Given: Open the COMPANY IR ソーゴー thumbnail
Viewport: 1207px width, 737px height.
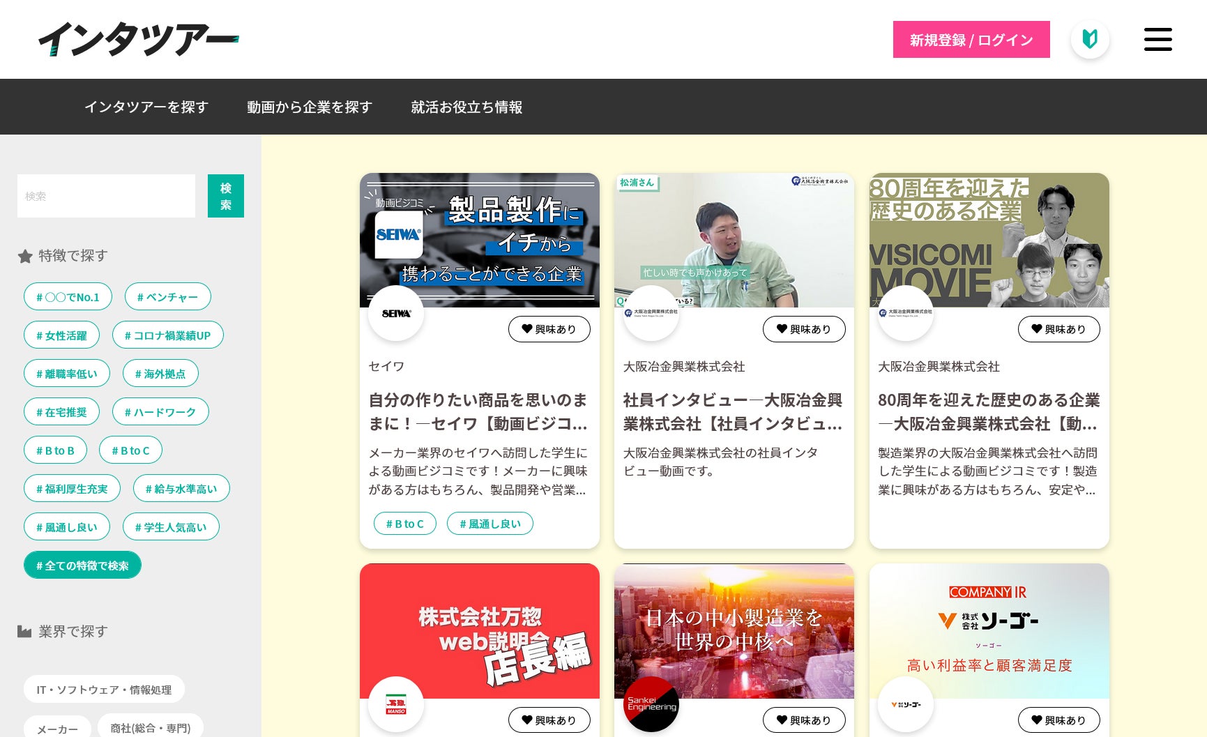Looking at the screenshot, I should pyautogui.click(x=989, y=631).
